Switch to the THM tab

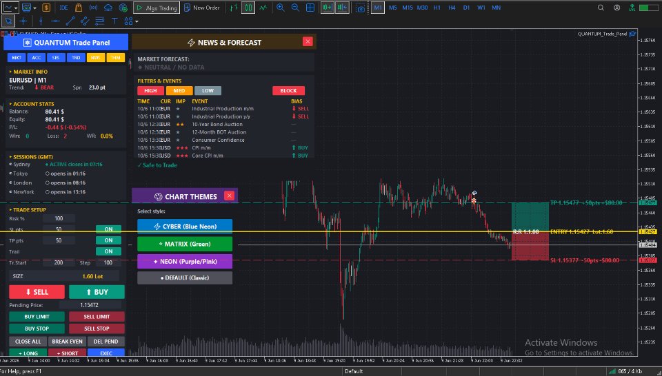click(116, 58)
